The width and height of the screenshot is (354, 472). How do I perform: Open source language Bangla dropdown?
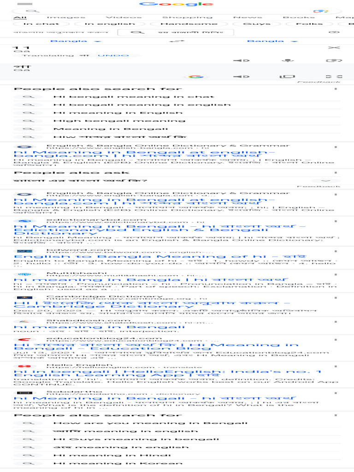click(x=76, y=41)
